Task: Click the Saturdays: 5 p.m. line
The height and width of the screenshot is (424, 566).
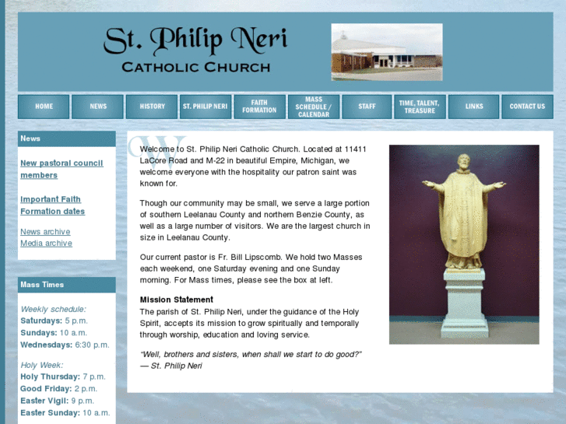Action: click(x=54, y=321)
